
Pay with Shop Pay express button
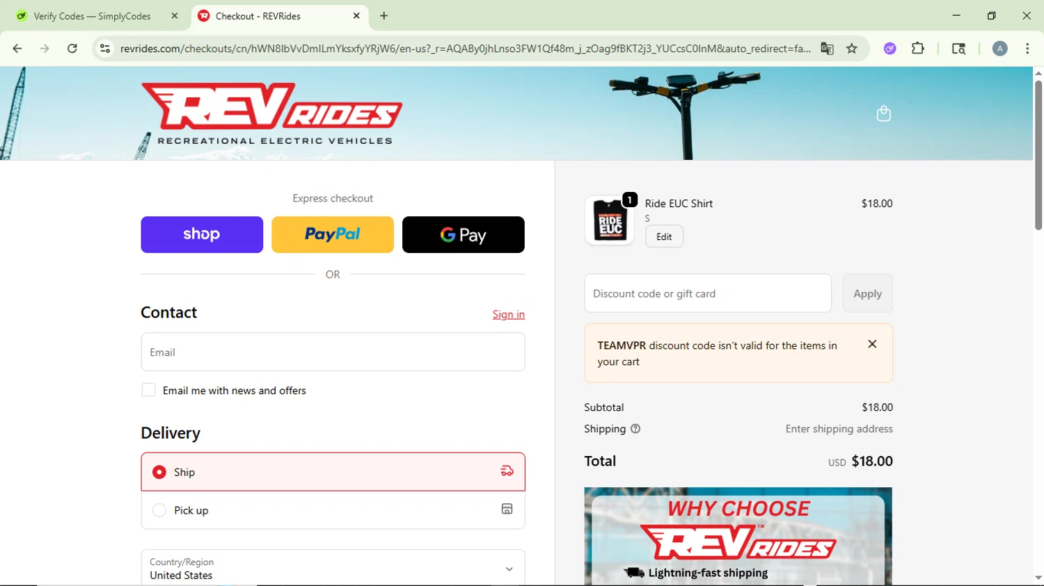[202, 234]
